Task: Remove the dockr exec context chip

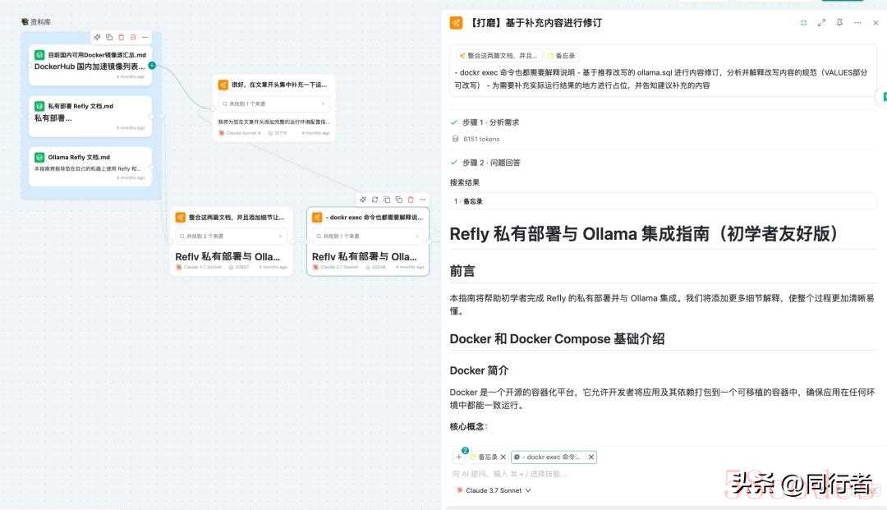Action: (x=591, y=457)
